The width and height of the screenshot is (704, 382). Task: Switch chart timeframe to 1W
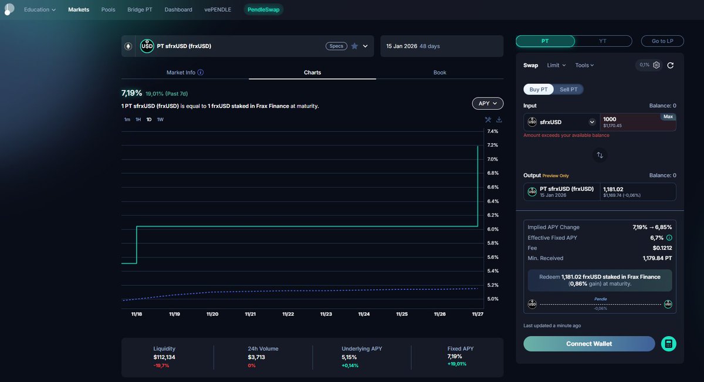click(x=160, y=119)
